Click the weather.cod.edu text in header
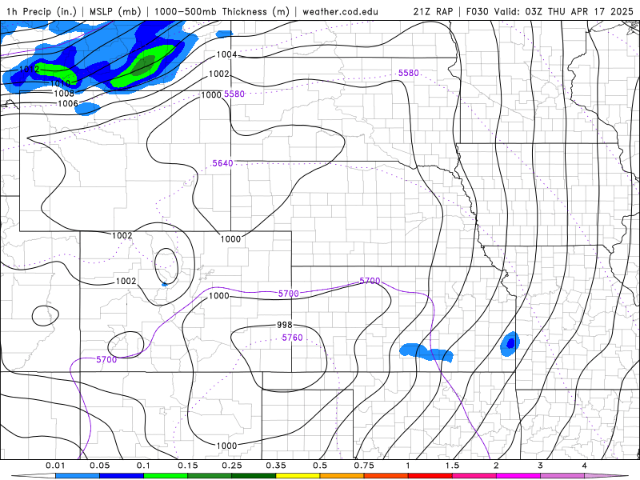Viewport: 640px width, 480px height. 340,11
